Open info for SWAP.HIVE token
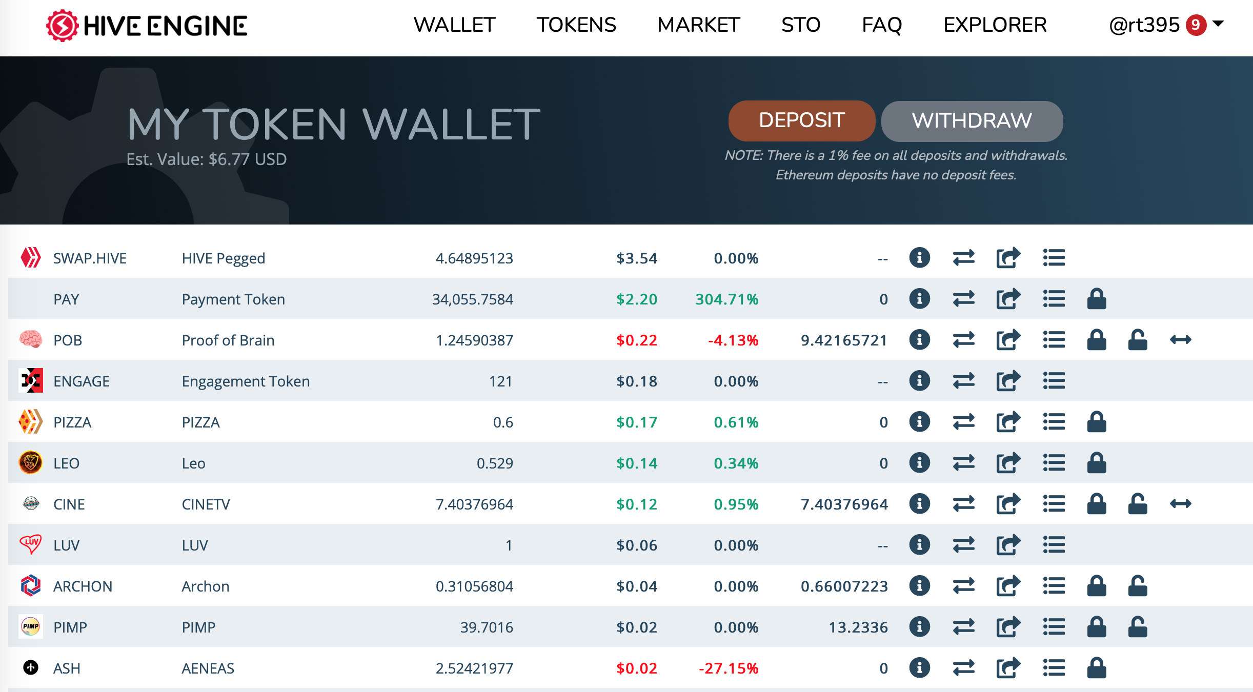Viewport: 1253px width, 692px height. [919, 258]
